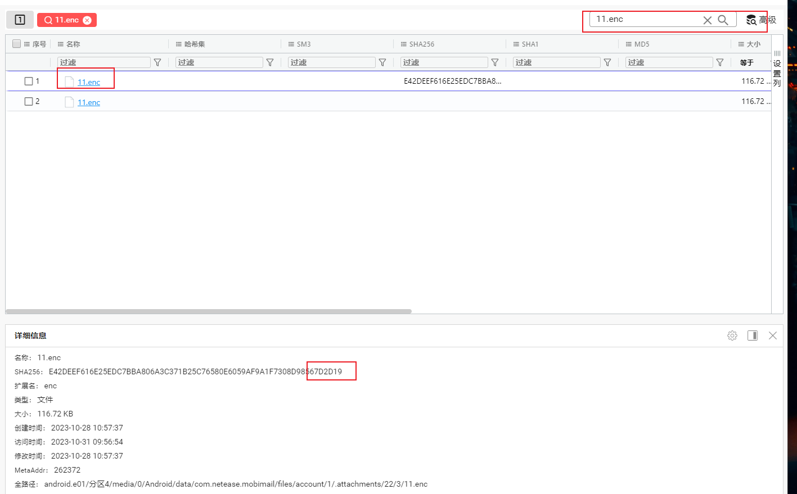Click the 序号 column header menu icon
Viewport: 797px width, 494px height.
(x=27, y=44)
